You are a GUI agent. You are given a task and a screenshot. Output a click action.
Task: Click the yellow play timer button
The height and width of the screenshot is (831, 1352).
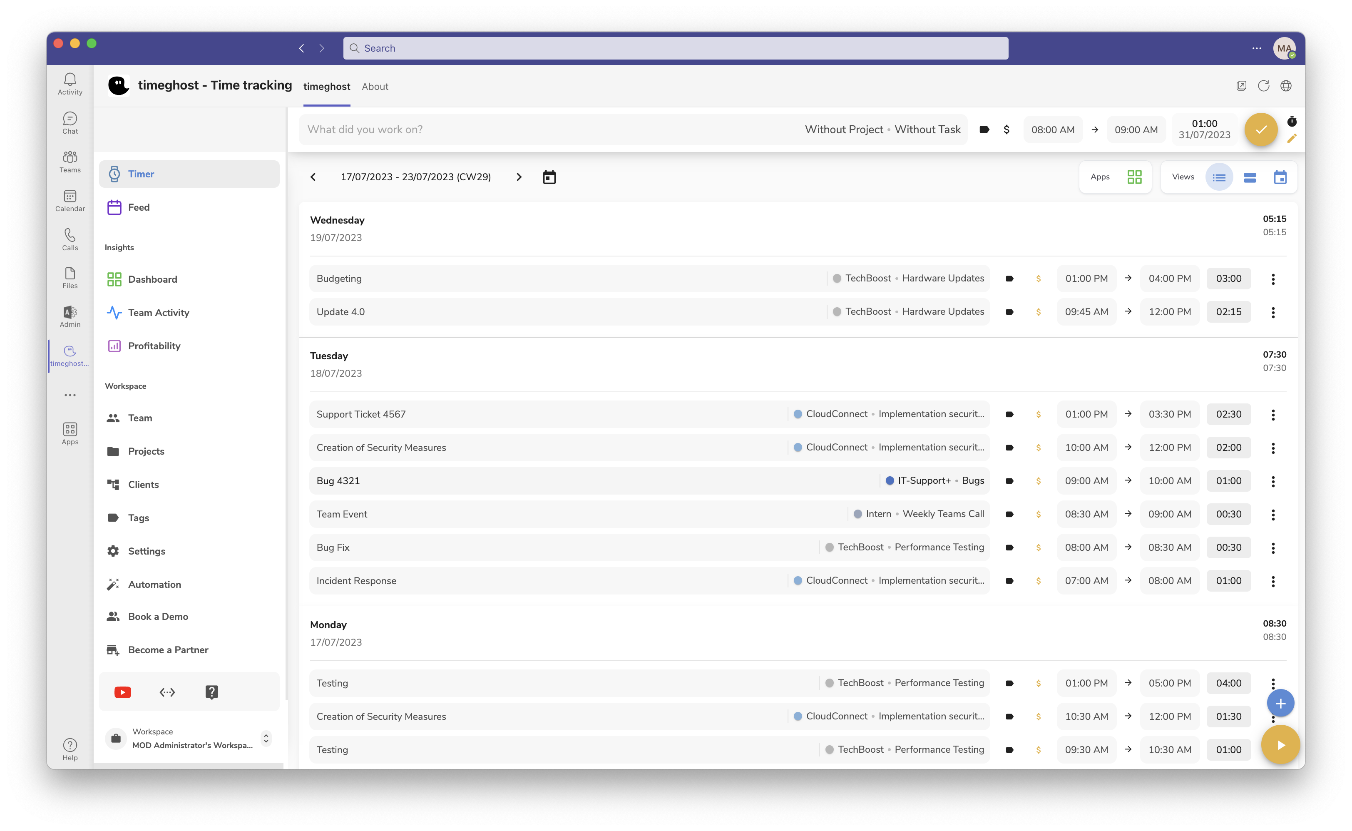click(x=1280, y=745)
